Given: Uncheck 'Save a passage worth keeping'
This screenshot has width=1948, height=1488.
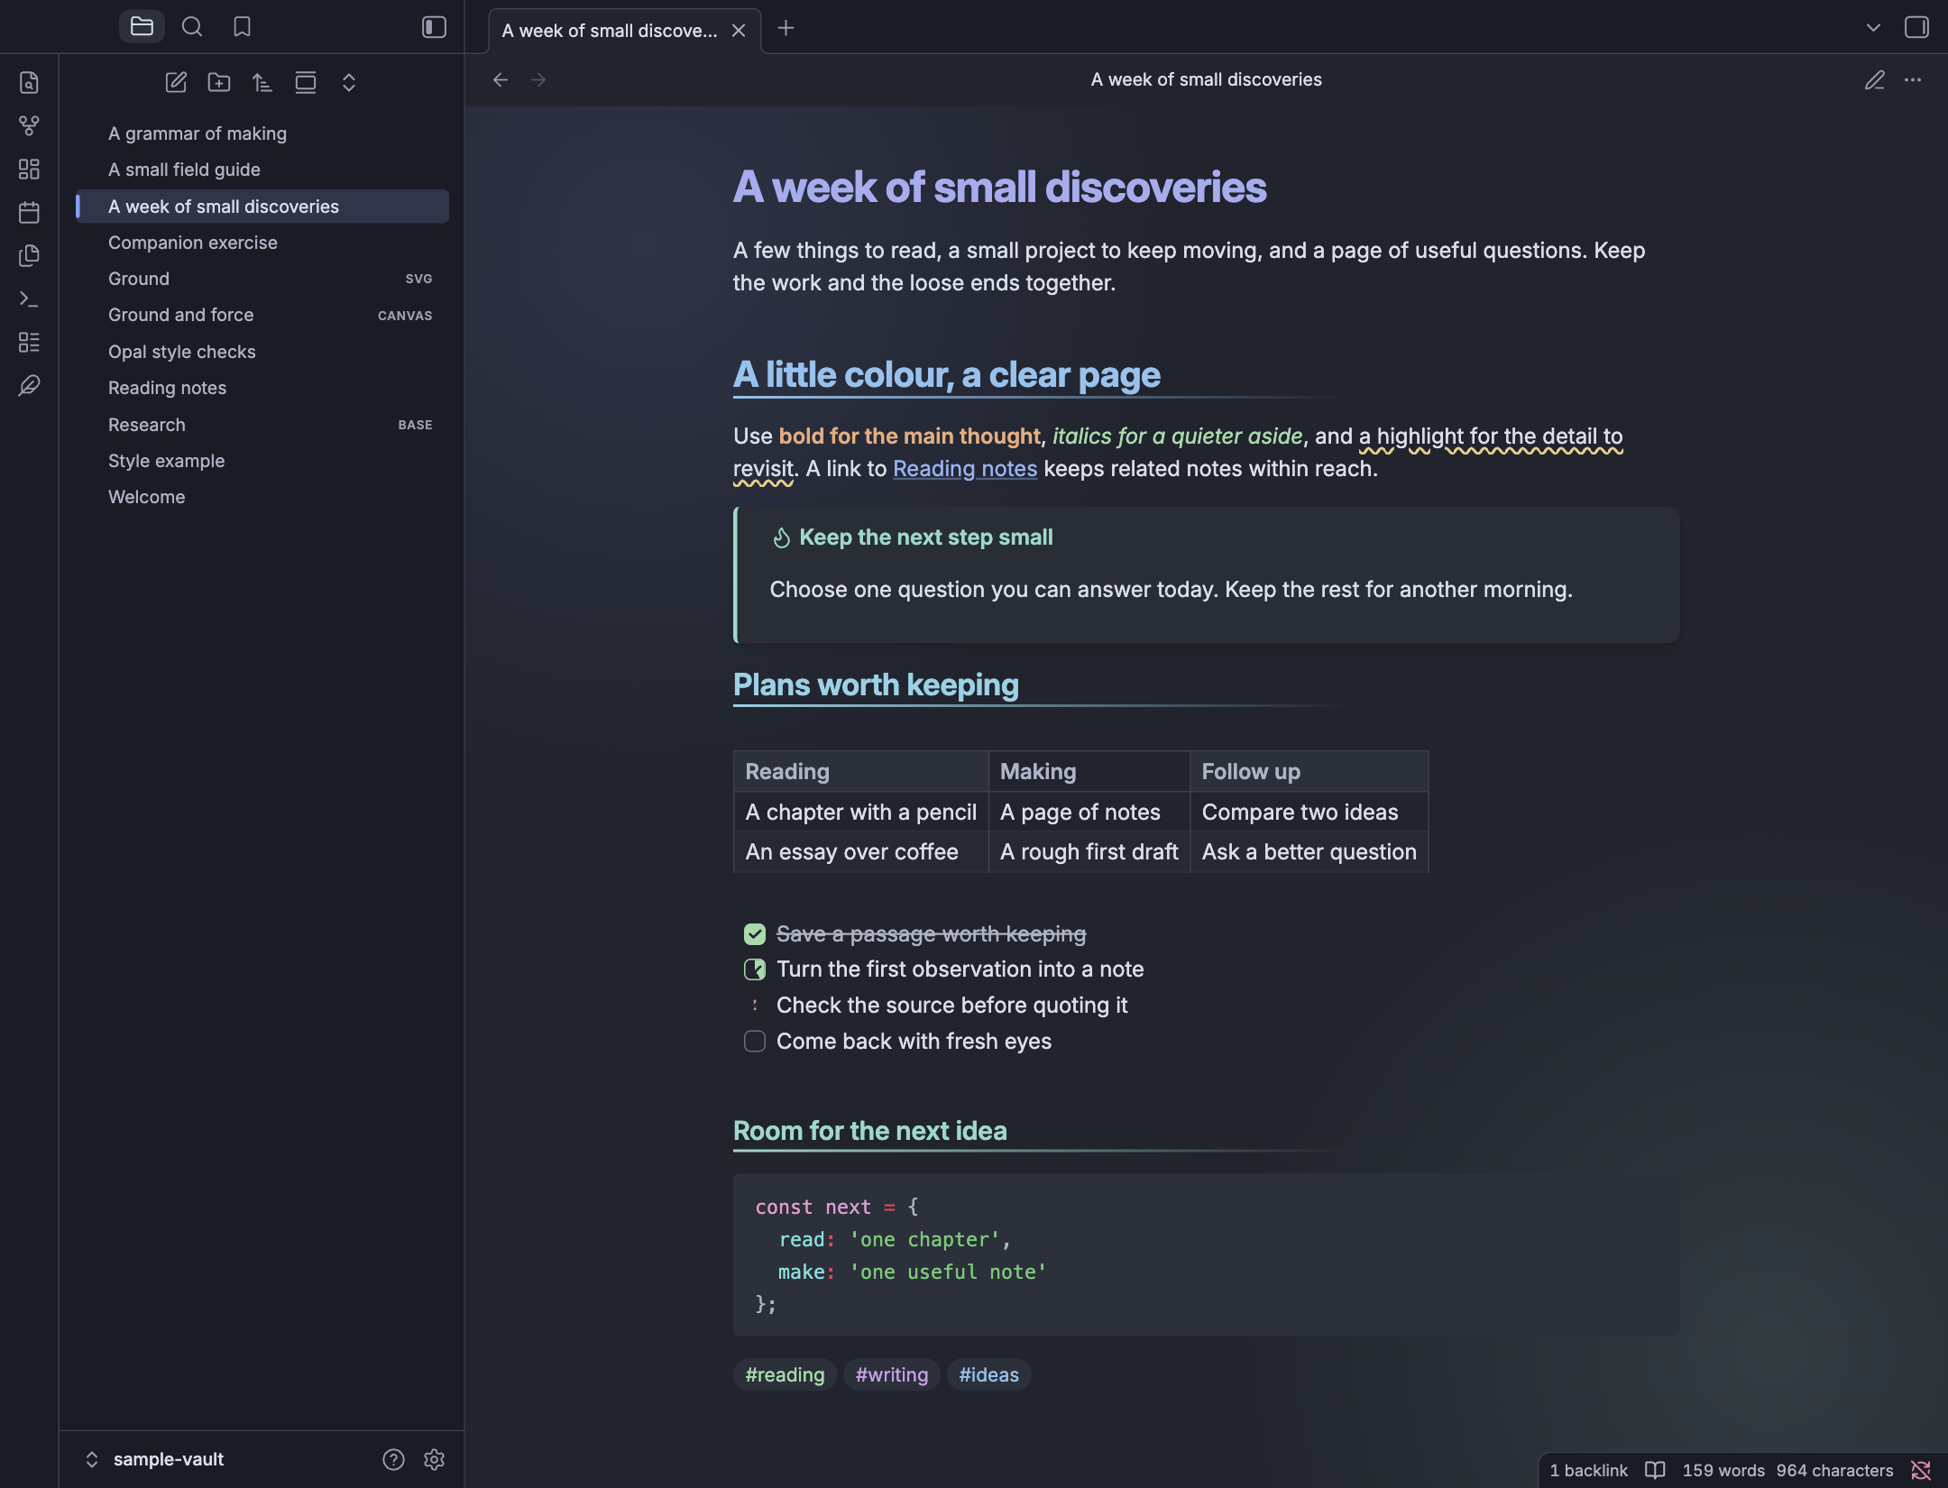Looking at the screenshot, I should [755, 934].
